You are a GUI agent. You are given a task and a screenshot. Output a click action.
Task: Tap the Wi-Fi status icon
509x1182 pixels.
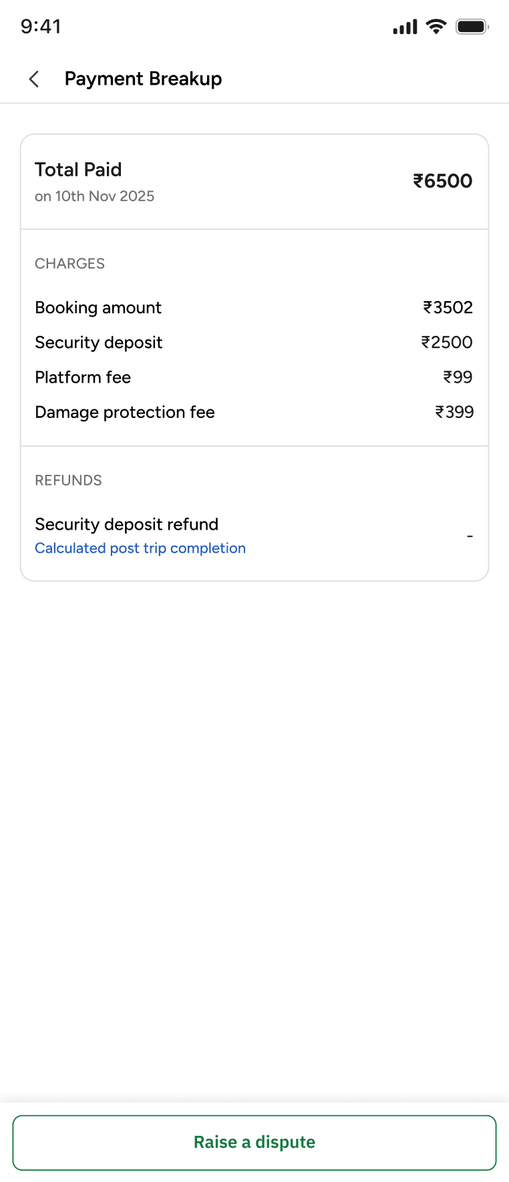point(436,27)
